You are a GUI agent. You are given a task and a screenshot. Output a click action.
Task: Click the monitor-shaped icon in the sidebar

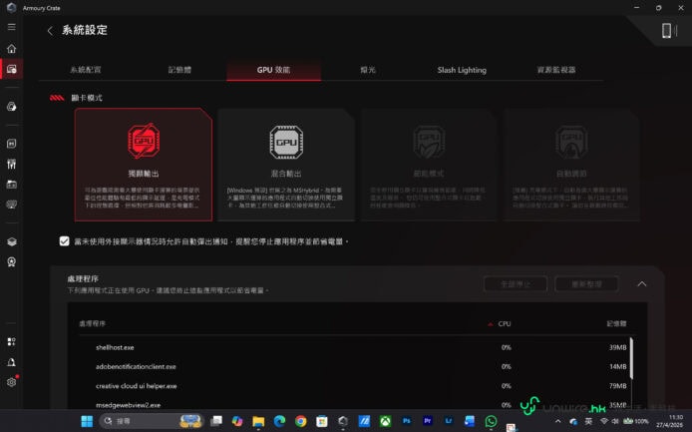coord(12,205)
